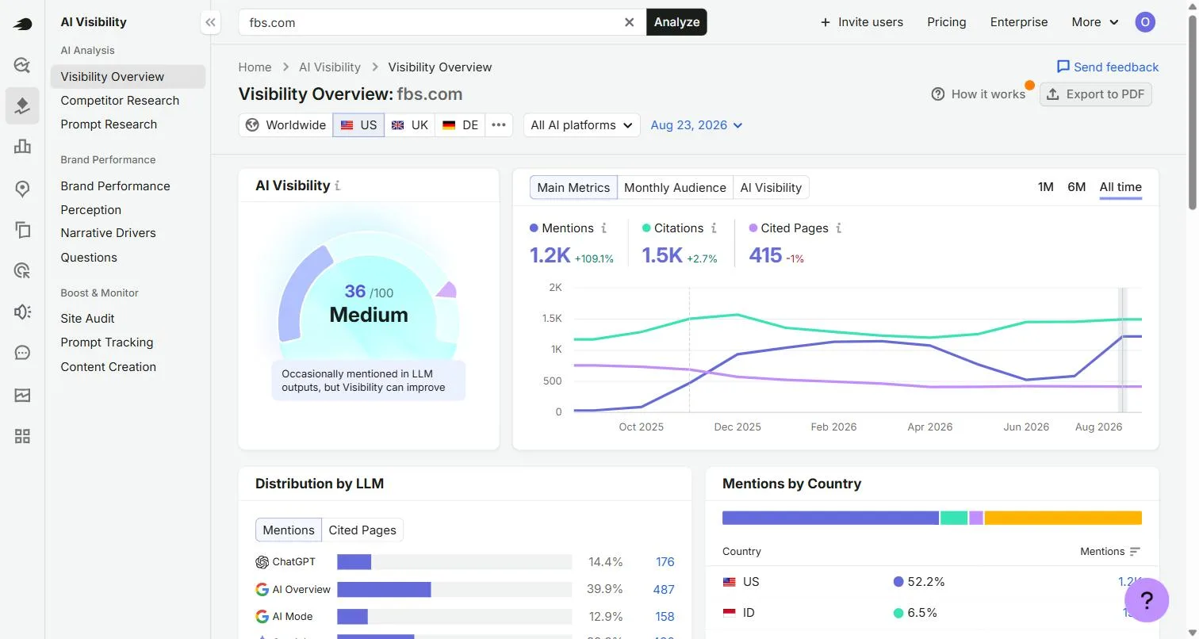This screenshot has width=1199, height=639.
Task: Click the info icon beside Cited Pages
Action: (839, 228)
